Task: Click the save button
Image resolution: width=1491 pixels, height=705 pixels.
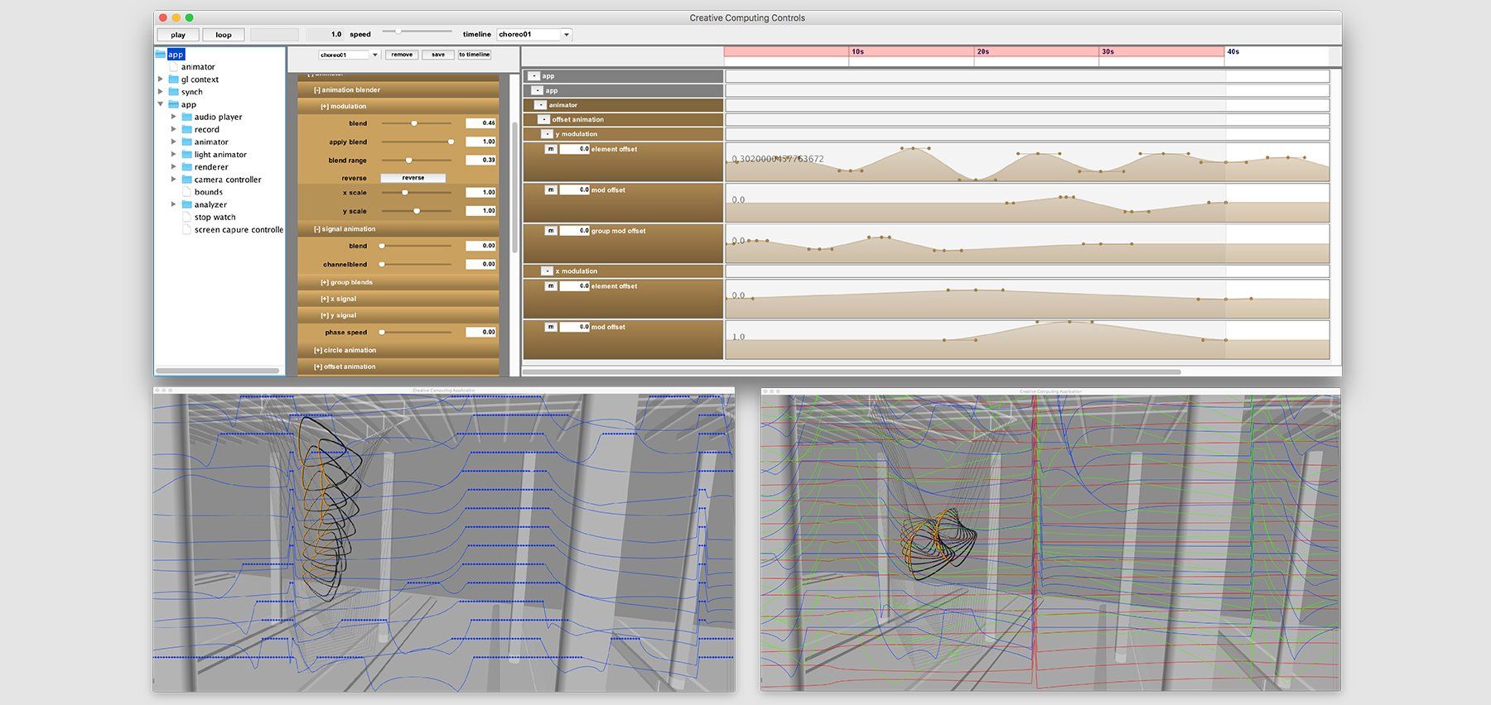Action: [x=438, y=55]
